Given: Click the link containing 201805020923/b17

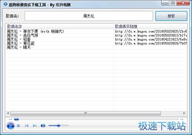Looking at the screenshot, I should coord(151,35).
